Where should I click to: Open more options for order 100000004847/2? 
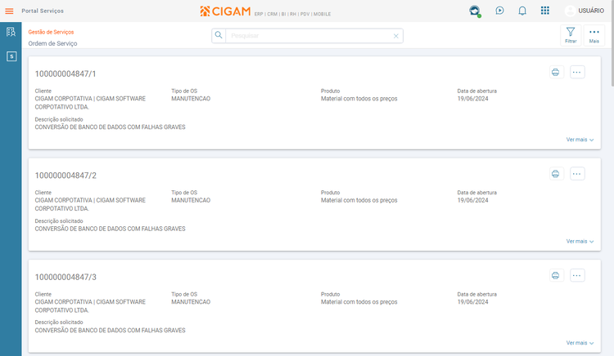click(577, 174)
